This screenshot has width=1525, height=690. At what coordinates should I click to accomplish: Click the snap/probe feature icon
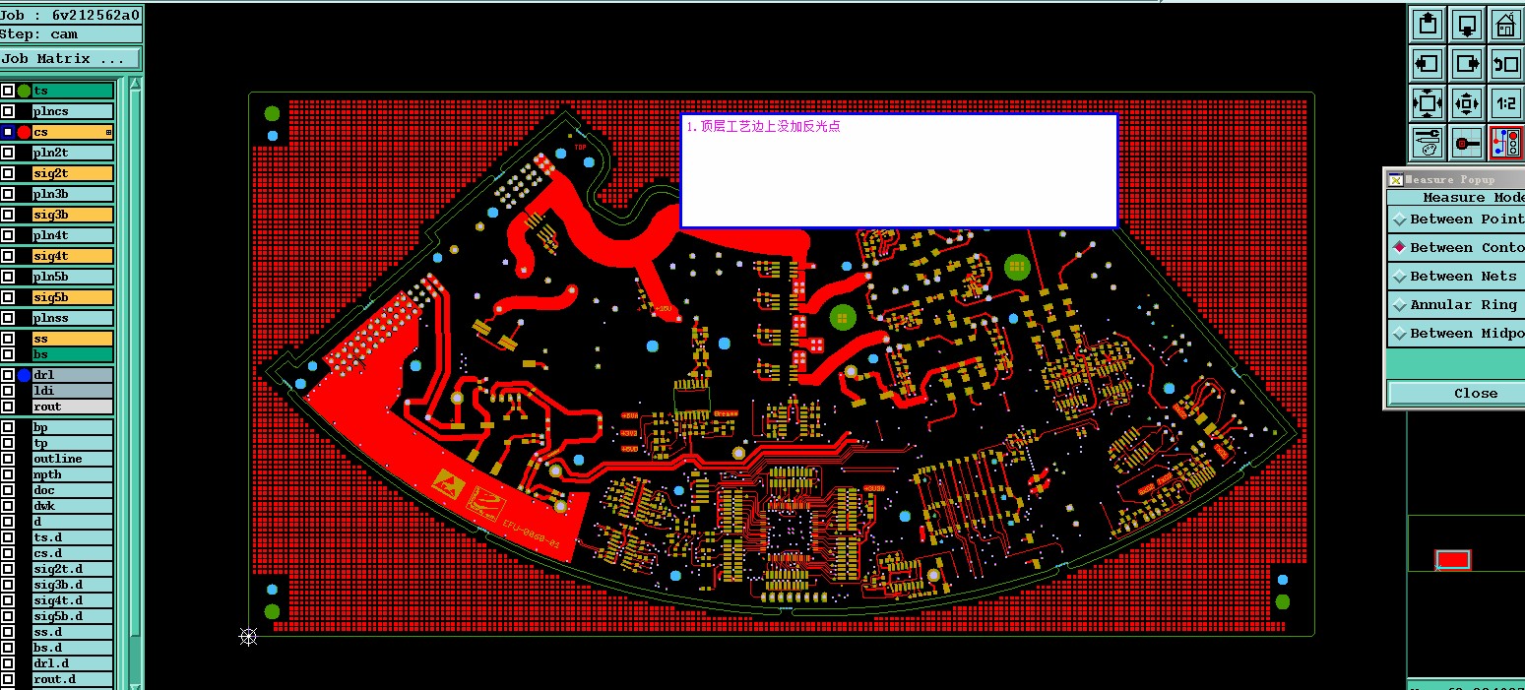pos(1467,142)
